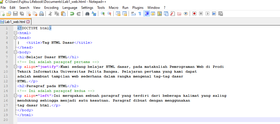This screenshot has width=280, height=124.
Task: Click the title text "Tag HTML Dasar"
Action: [x=58, y=43]
